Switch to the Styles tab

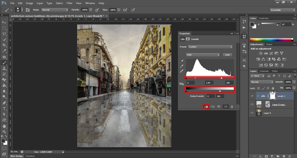point(269,44)
